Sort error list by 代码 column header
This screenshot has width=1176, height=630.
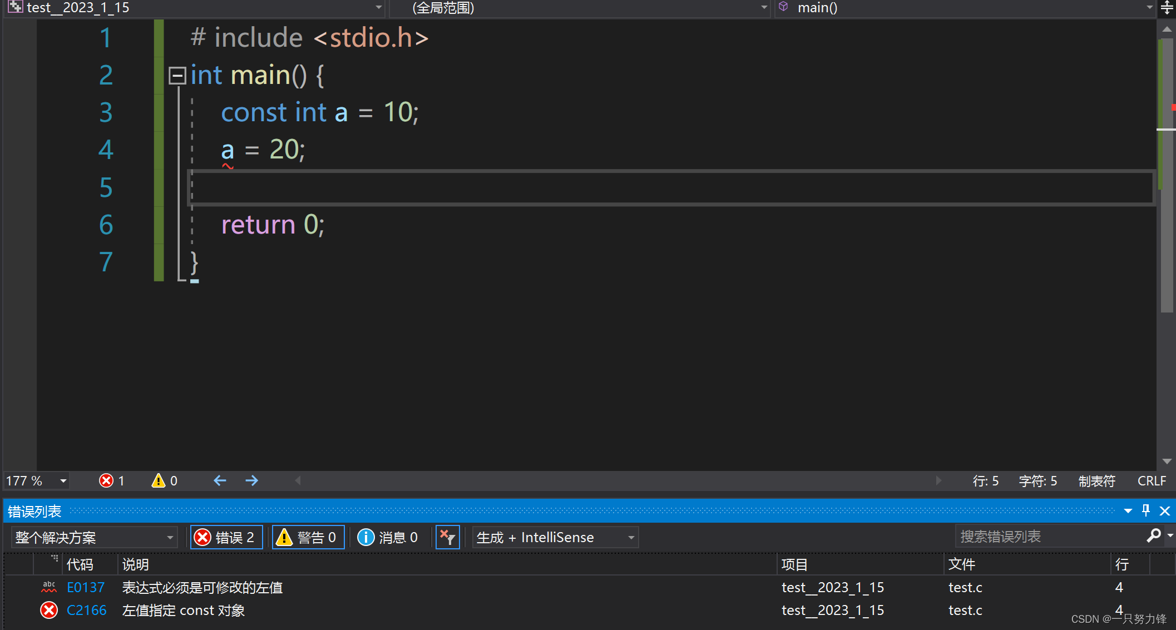pyautogui.click(x=80, y=564)
